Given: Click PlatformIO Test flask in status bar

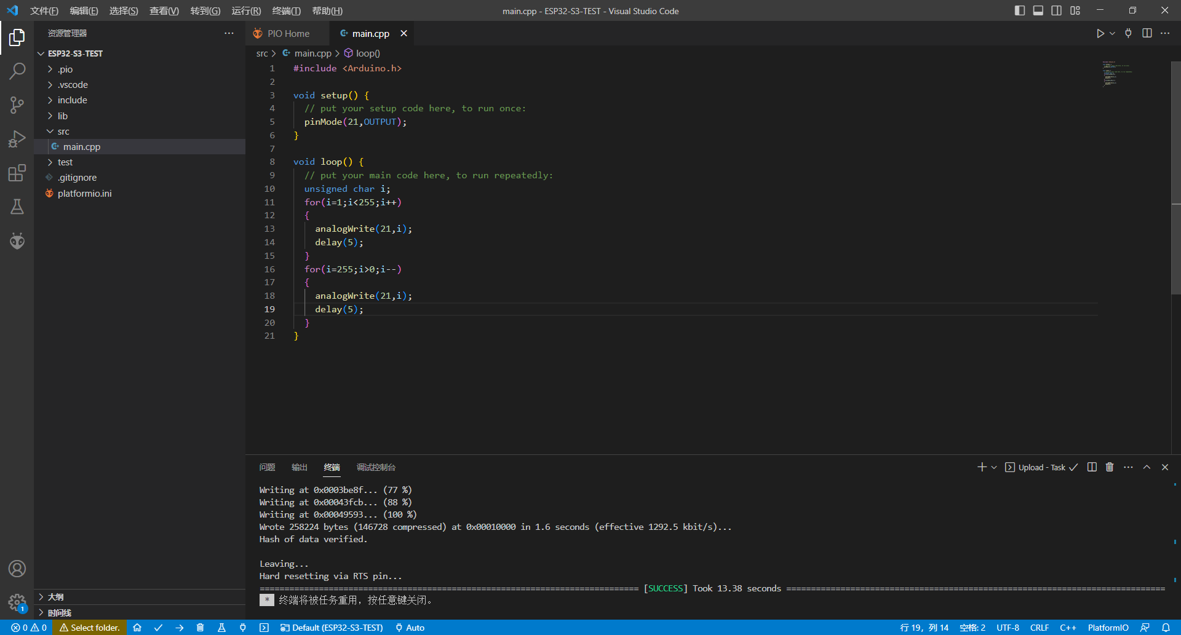Looking at the screenshot, I should tap(221, 628).
